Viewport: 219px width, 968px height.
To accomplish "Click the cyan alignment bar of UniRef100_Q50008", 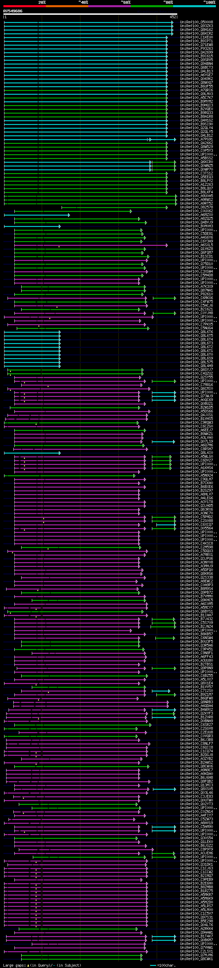I will [x=89, y=22].
